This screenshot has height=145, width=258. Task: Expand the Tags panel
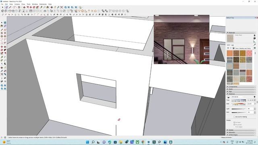[x=241, y=91]
